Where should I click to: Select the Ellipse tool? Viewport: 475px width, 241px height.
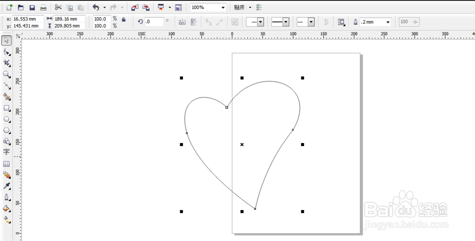[x=7, y=119]
